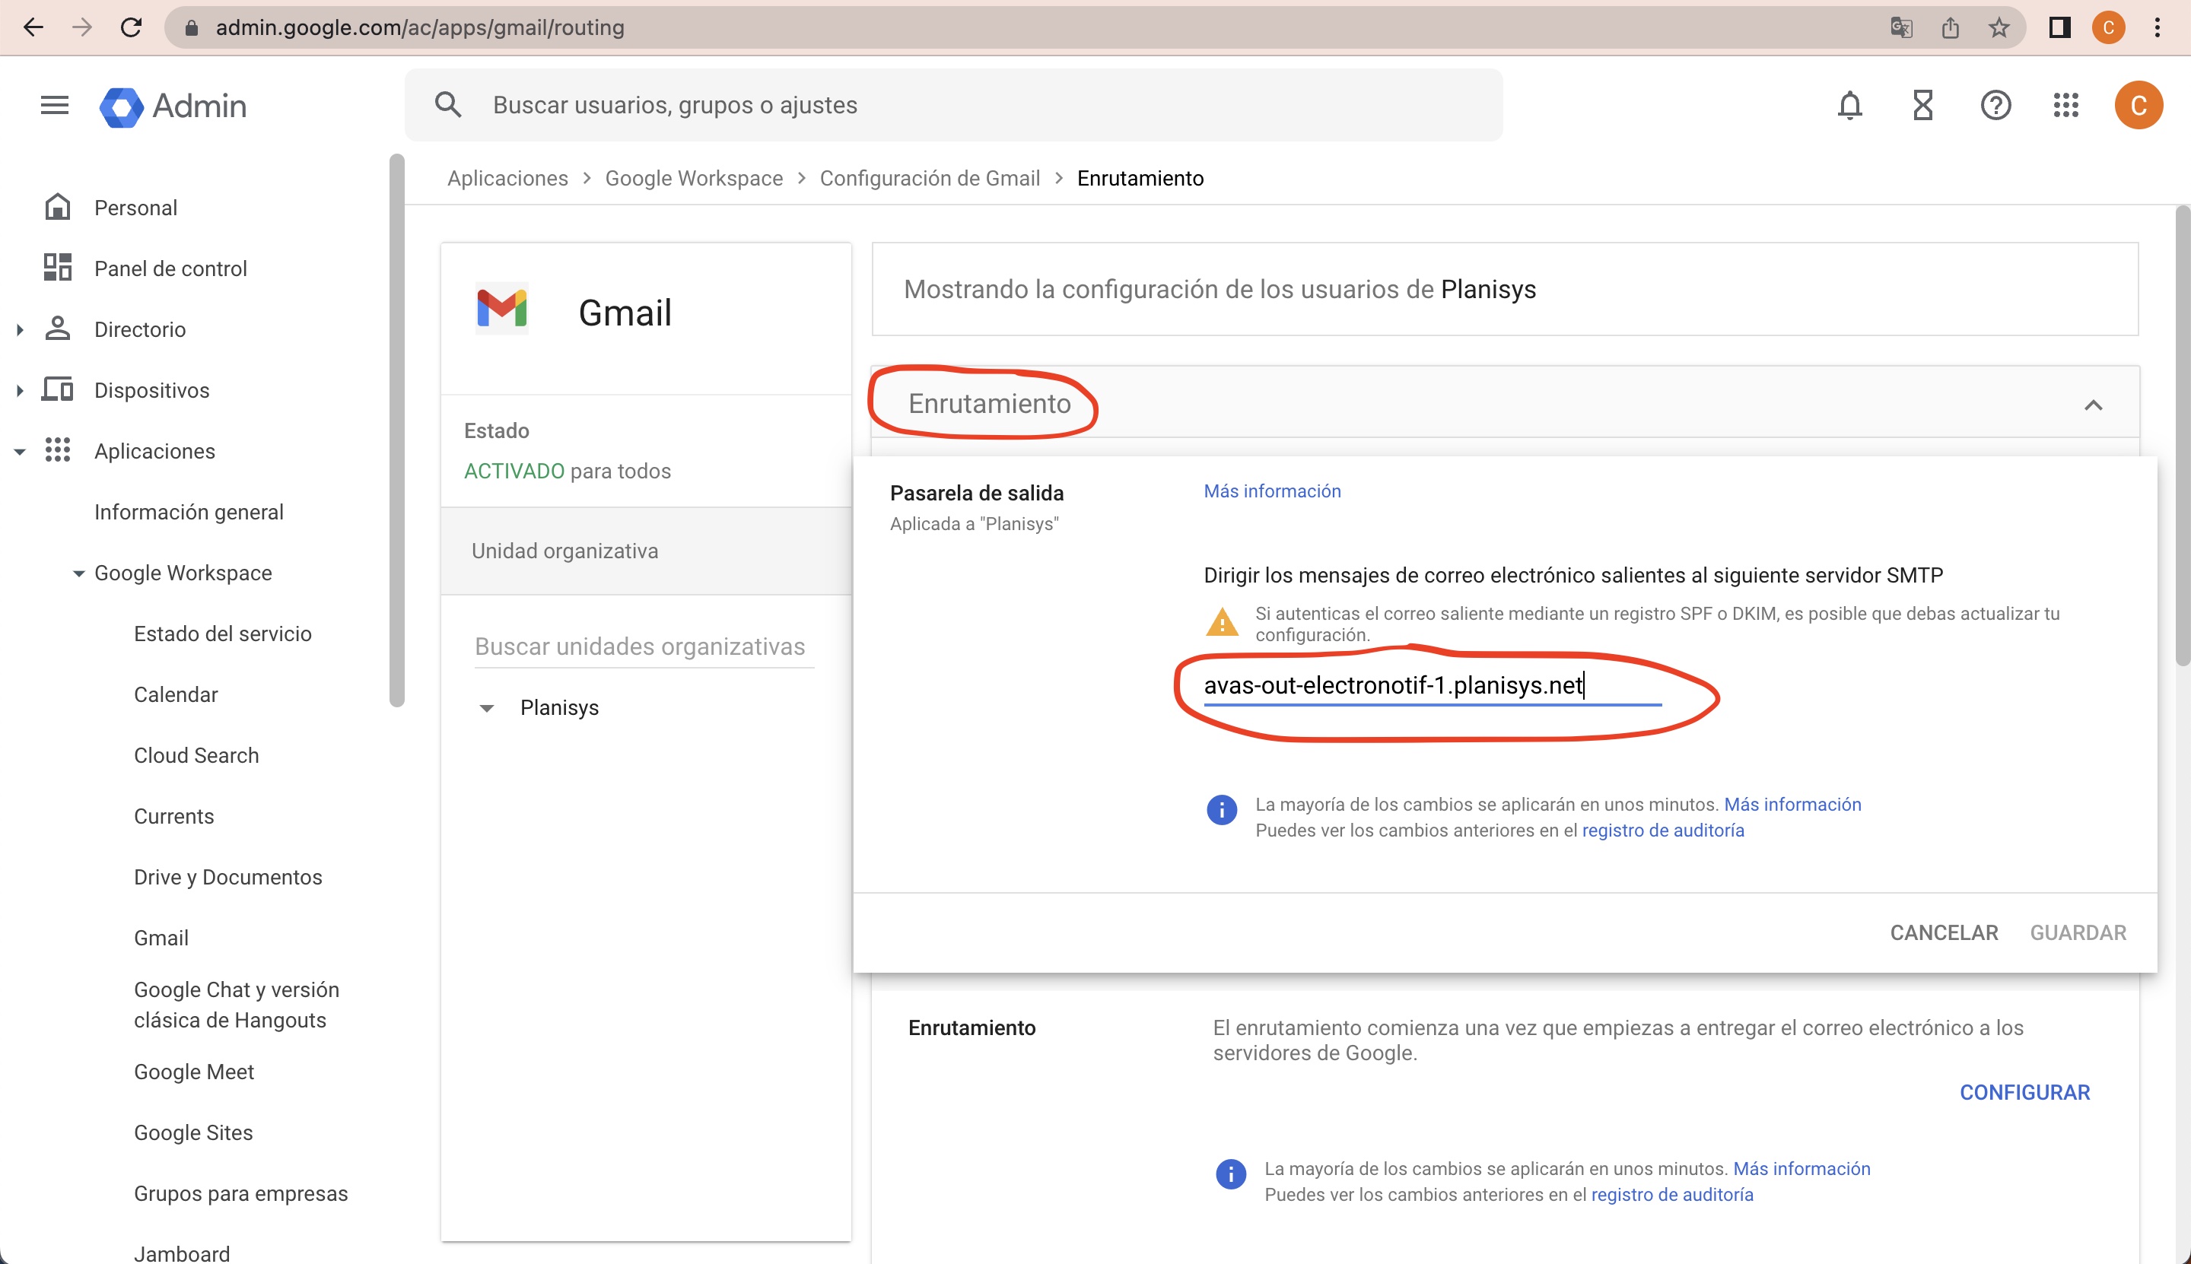Go to Configuración de Gmail in the breadcrumb
This screenshot has height=1264, width=2191.
[x=929, y=178]
